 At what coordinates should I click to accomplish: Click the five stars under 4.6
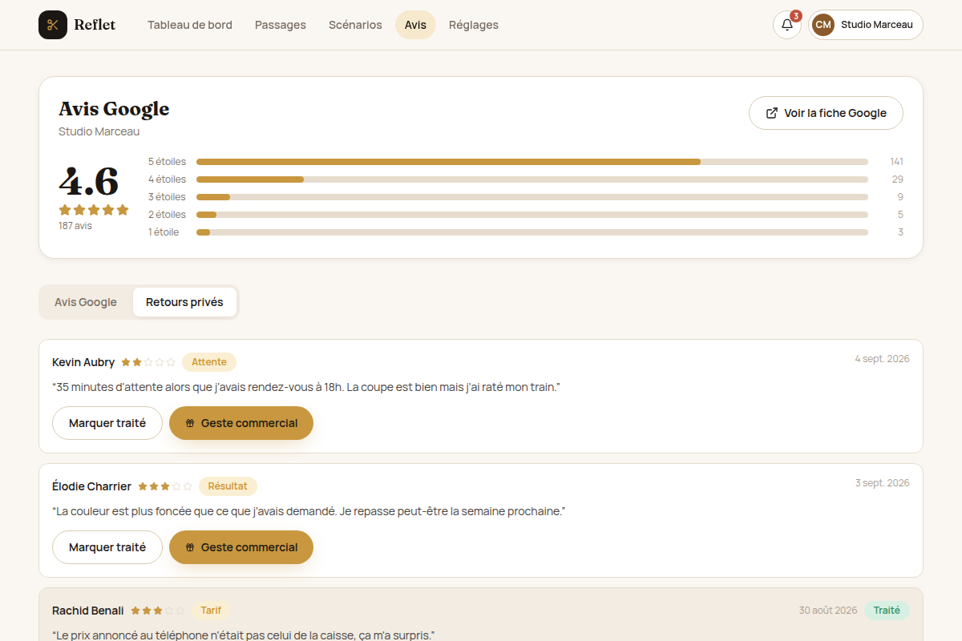coord(94,210)
